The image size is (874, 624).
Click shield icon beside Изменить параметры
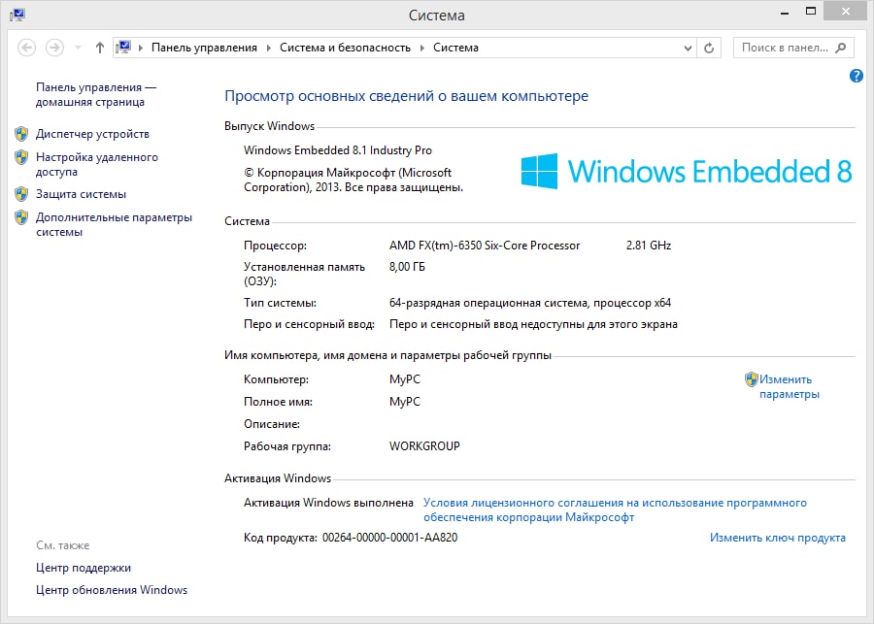(x=752, y=379)
